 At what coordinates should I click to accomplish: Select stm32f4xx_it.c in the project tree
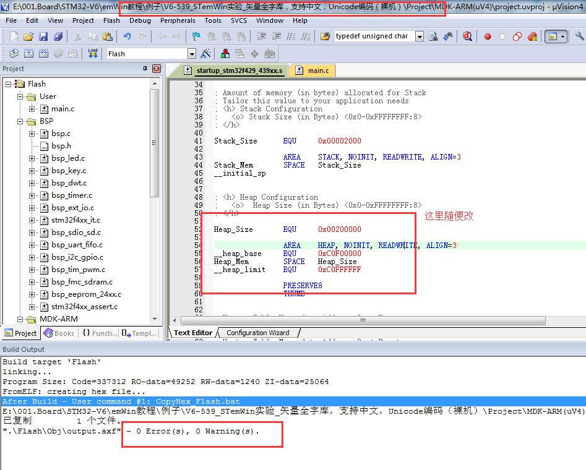[76, 220]
